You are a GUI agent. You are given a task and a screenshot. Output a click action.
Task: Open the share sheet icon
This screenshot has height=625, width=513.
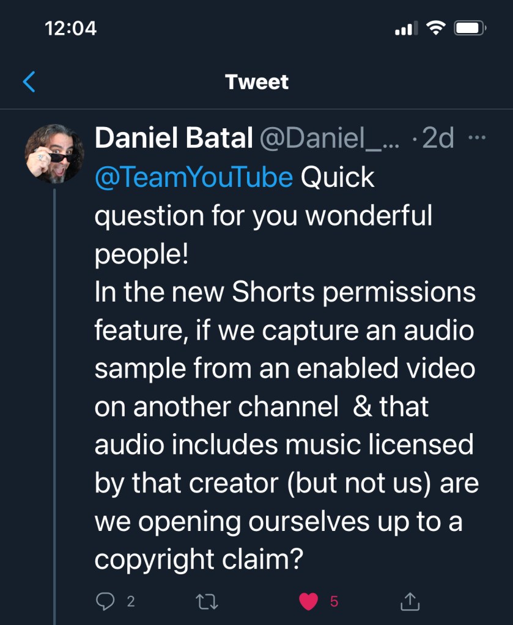pyautogui.click(x=410, y=601)
